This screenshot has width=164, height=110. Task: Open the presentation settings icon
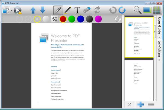tap(6, 10)
